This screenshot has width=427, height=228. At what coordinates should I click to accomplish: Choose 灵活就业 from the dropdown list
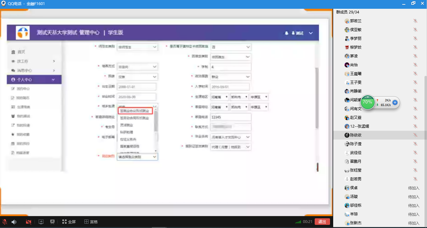(127, 125)
